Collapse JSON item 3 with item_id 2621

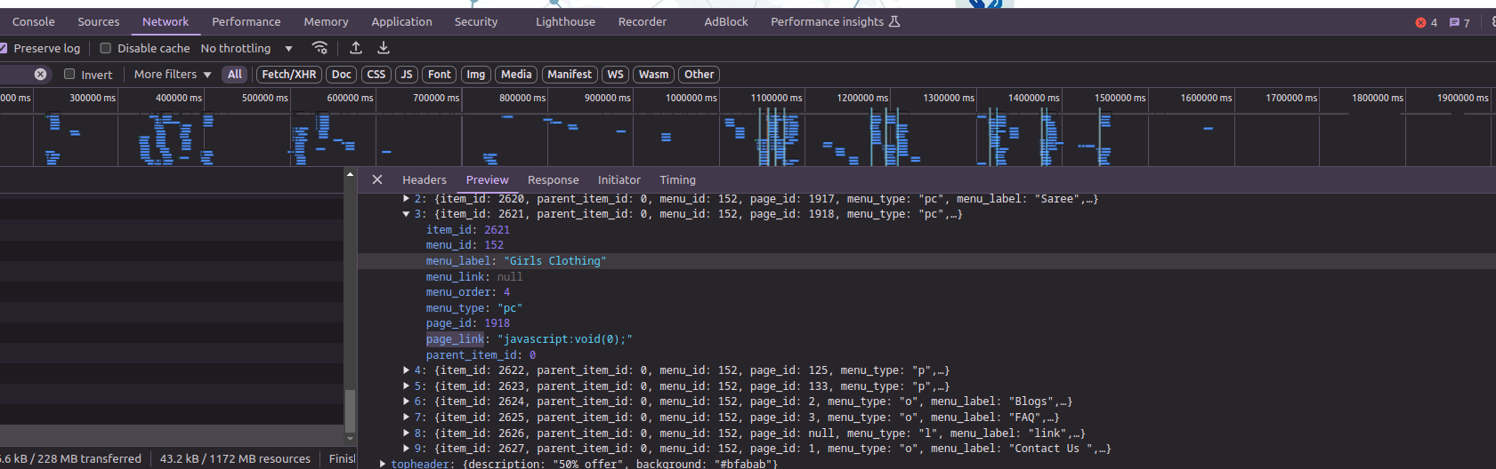tap(406, 214)
